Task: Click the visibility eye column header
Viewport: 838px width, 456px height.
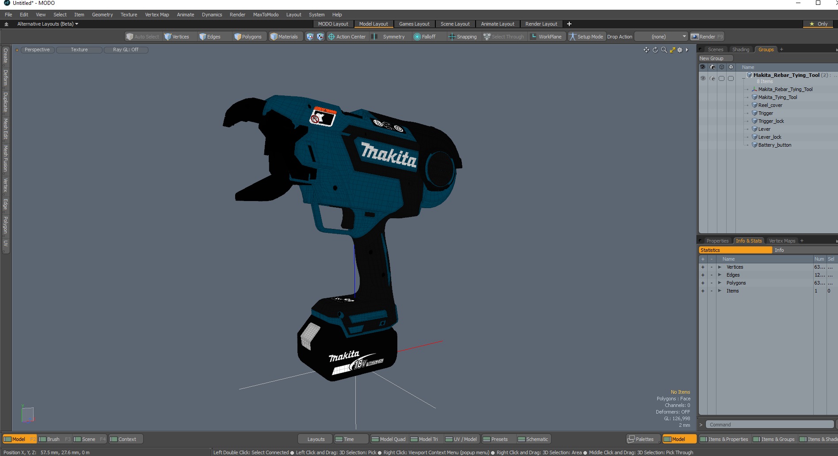Action: click(x=703, y=67)
